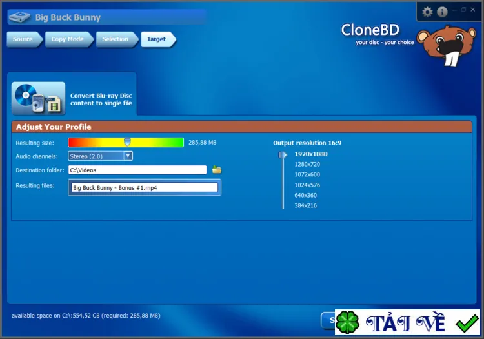Choose 1280x720 output resolution

(x=307, y=164)
